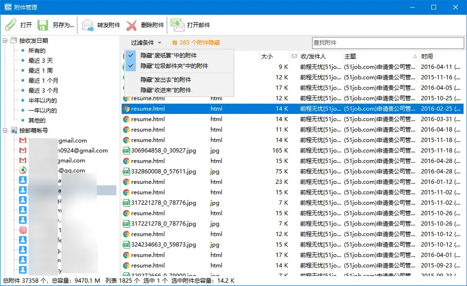Click Chrome icon of resume.html dated 2016-03-31
Screen dimensions: 467x286
(126, 119)
